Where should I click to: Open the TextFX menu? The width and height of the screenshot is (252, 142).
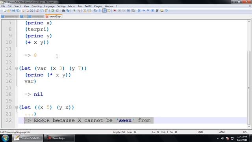point(88,6)
